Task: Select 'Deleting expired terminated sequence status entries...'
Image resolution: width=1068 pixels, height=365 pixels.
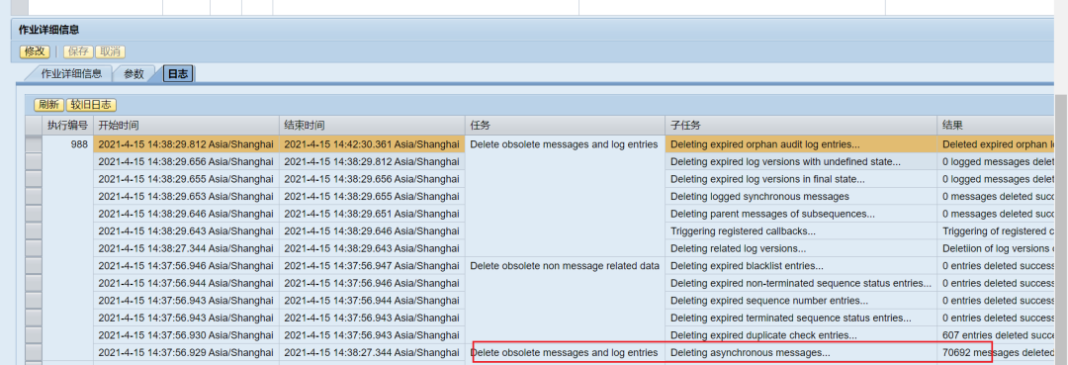Action: pyautogui.click(x=801, y=318)
